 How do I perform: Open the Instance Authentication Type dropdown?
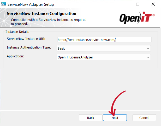pos(104,48)
